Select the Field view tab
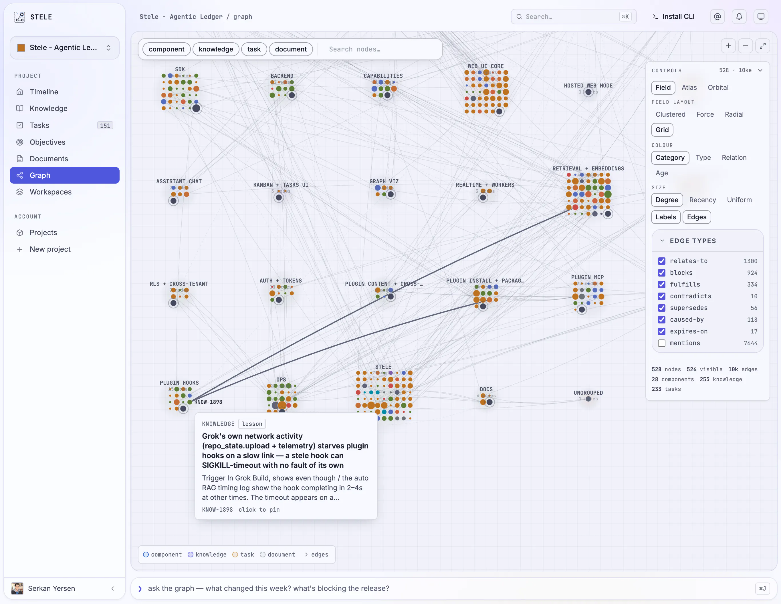 point(663,88)
